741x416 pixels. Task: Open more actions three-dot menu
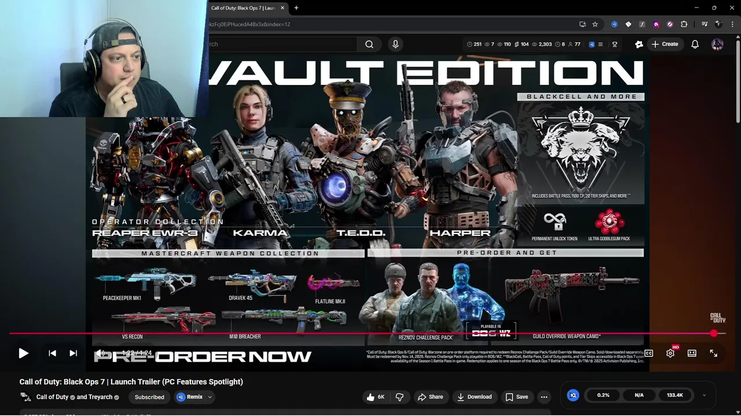pyautogui.click(x=544, y=397)
